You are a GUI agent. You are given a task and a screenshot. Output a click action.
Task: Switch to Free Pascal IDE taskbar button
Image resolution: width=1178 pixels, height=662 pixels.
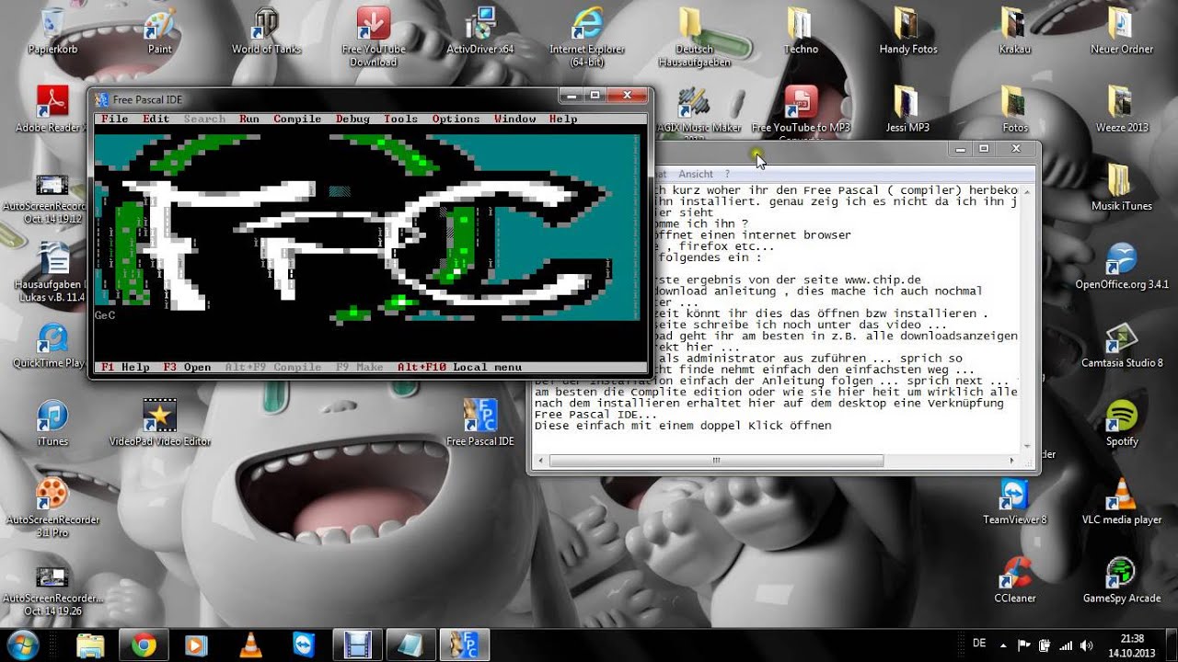coord(464,645)
